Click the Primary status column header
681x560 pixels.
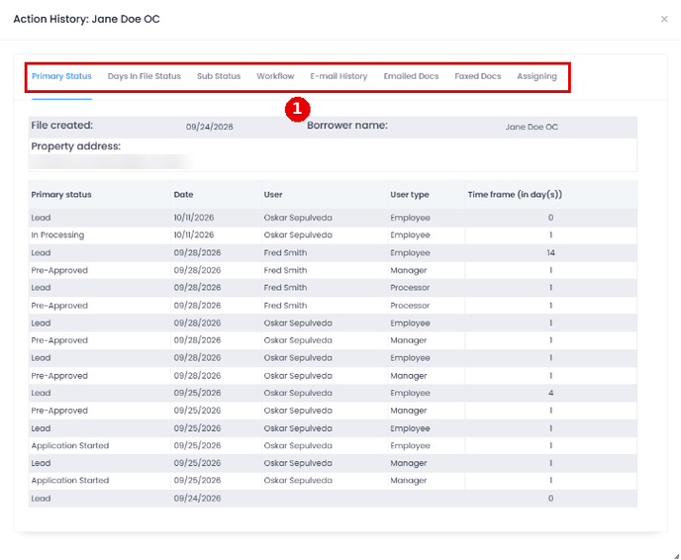coord(61,195)
